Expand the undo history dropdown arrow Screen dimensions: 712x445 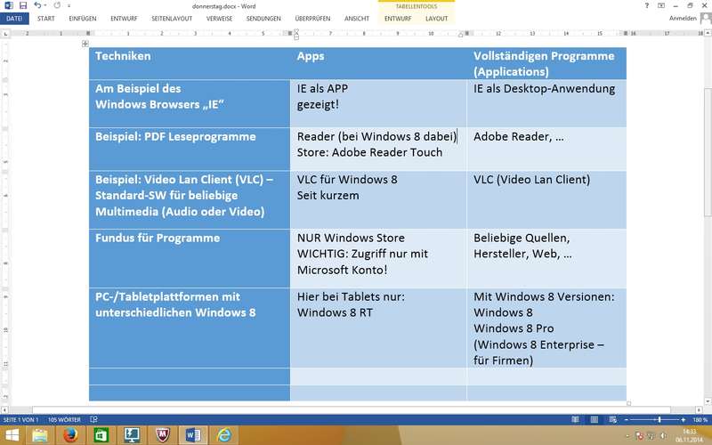click(46, 5)
